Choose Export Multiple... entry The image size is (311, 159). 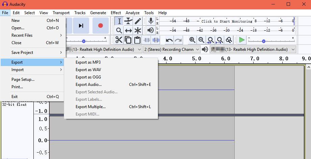111,107
